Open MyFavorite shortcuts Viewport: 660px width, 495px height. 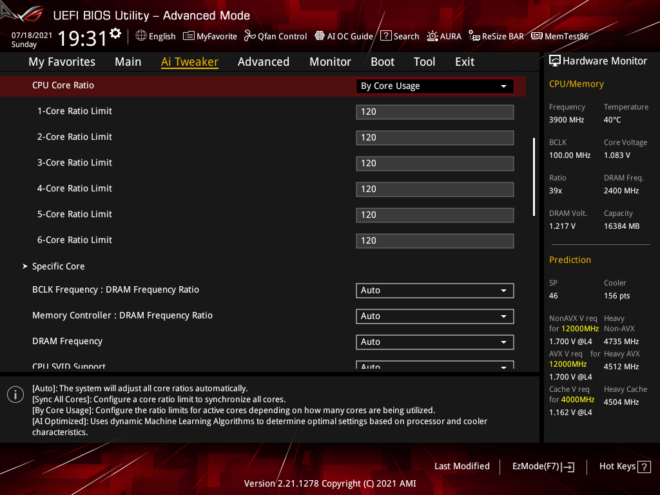pos(210,36)
